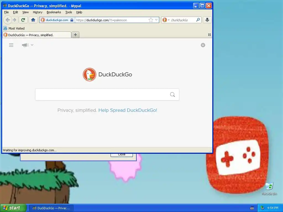Open the Windows start menu

click(x=13, y=208)
